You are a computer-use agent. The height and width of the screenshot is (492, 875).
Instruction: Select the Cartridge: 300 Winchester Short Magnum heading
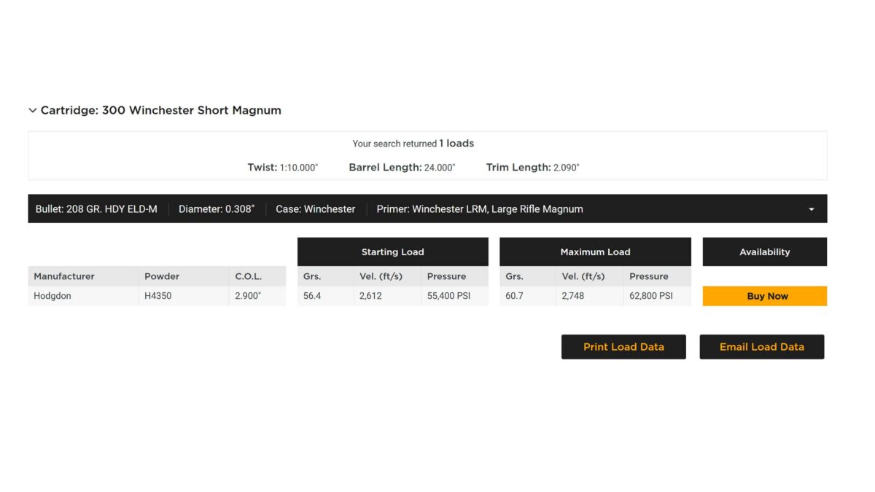(161, 111)
